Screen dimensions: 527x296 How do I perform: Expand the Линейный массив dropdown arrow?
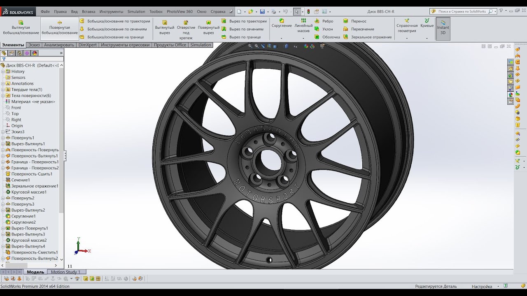(303, 38)
